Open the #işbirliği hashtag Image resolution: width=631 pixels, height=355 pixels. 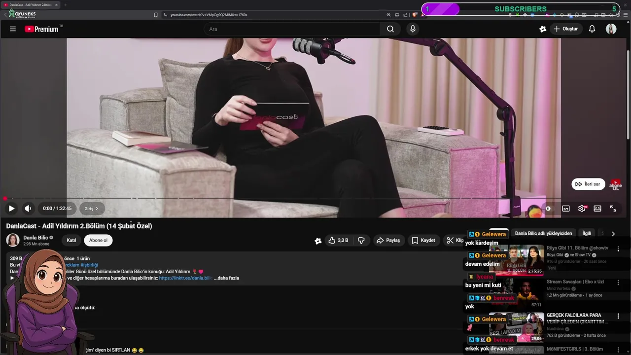(89, 265)
